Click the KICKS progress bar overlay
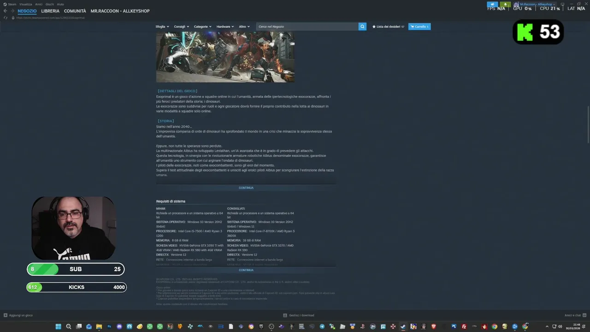The width and height of the screenshot is (590, 332). point(77,287)
